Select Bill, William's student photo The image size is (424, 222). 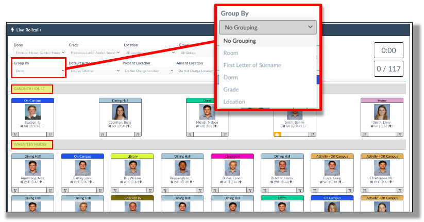pos(132,167)
